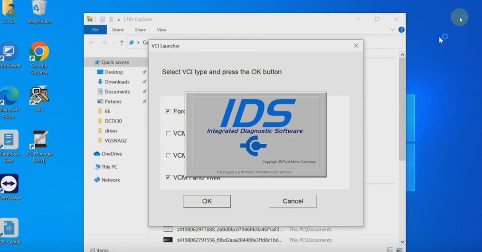Click the Back arrow in File Explorer
Screen dimensions: 482x252
(92, 43)
